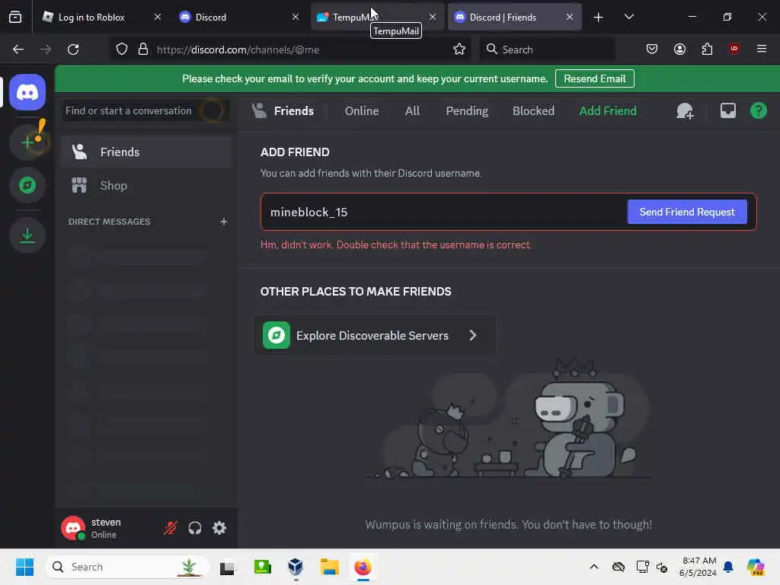Open Discord home direct messages icon
This screenshot has width=780, height=585.
tap(27, 92)
